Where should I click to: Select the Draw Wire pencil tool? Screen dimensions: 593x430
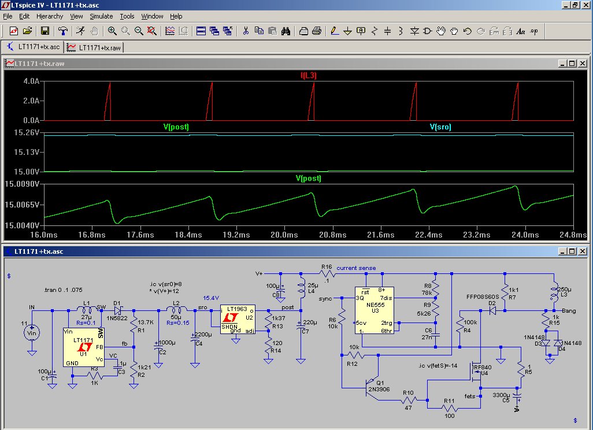335,31
